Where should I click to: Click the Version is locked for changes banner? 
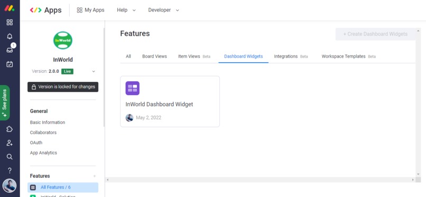point(63,87)
